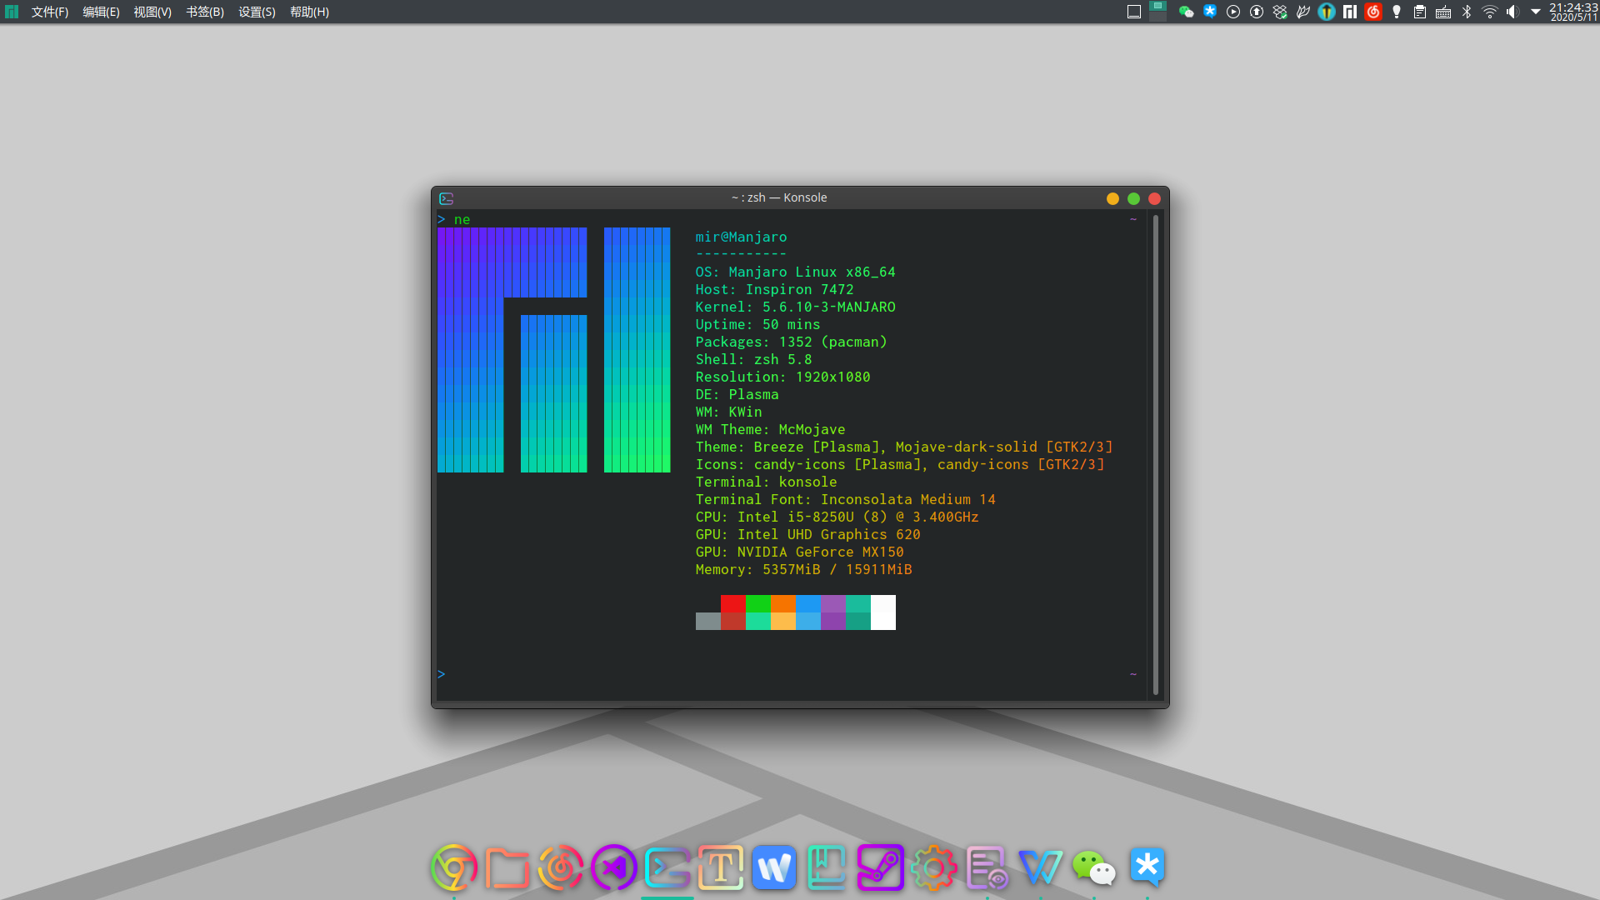
Task: Open Chrome browser from the dock
Action: 453,867
